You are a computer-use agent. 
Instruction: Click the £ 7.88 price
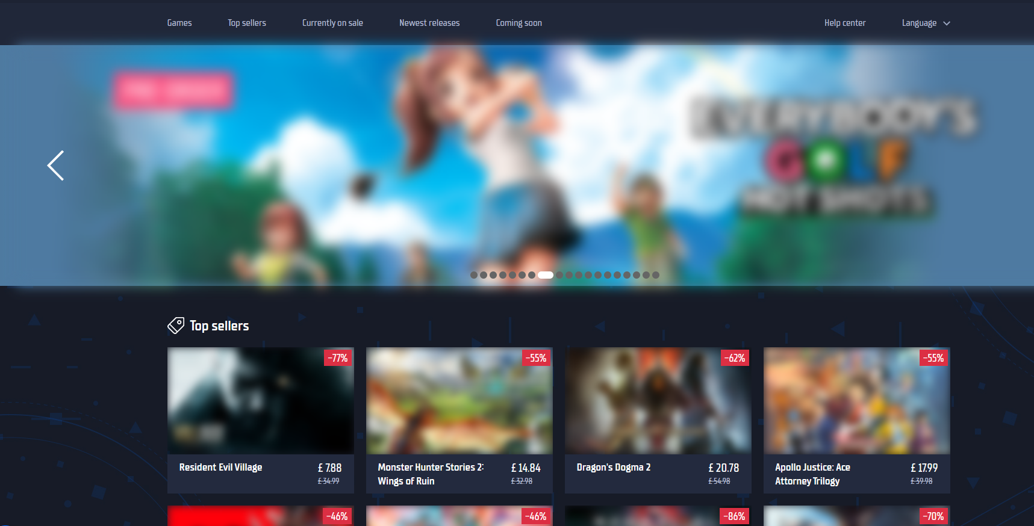(x=329, y=468)
